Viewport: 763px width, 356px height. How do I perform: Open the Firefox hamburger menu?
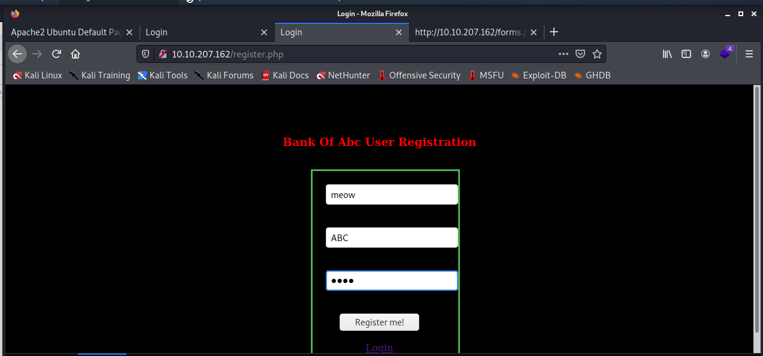[749, 54]
